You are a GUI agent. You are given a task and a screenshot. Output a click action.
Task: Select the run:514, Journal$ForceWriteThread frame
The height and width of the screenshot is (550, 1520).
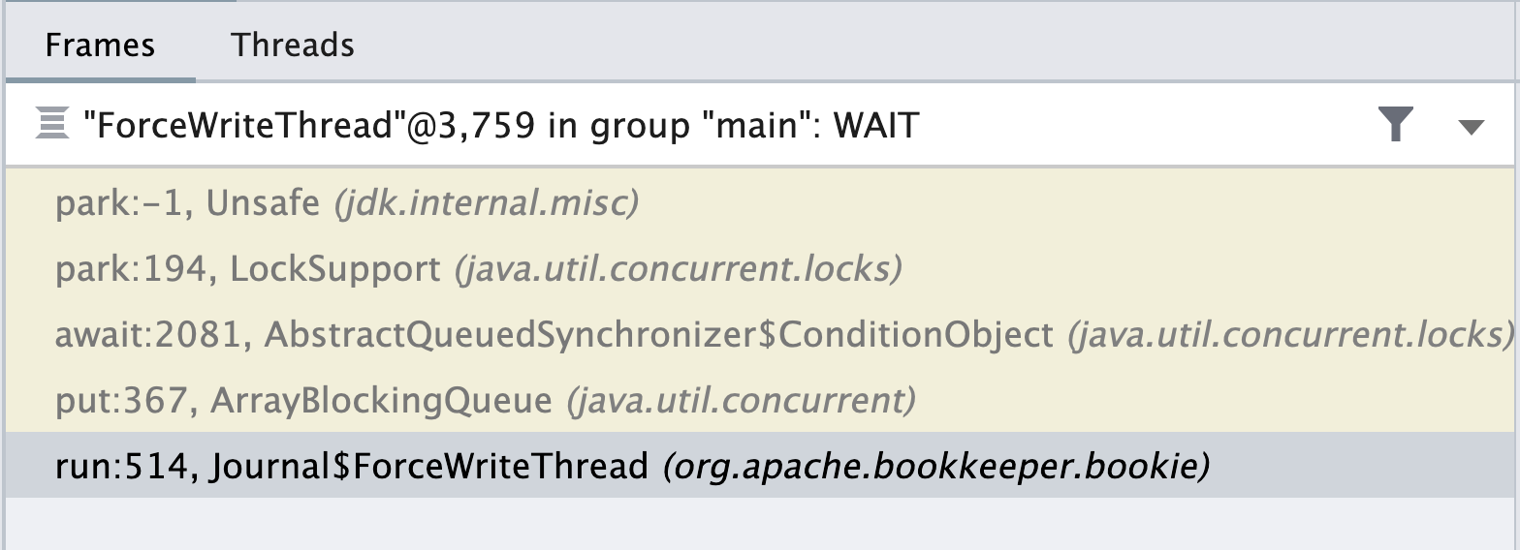(x=760, y=466)
